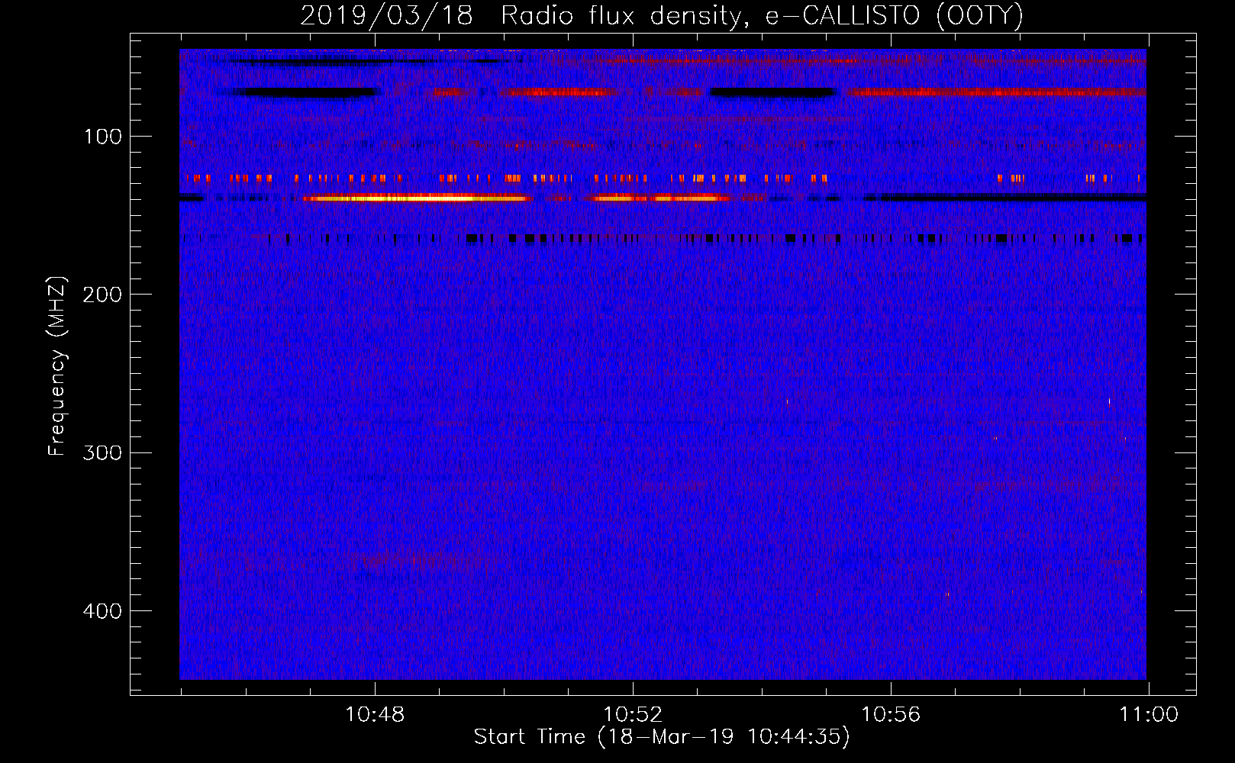
Task: Click the 11:00 time tick label
Action: pos(1149,715)
